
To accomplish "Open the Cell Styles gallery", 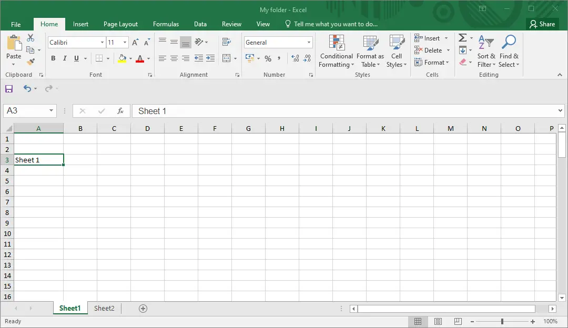I will tap(397, 51).
